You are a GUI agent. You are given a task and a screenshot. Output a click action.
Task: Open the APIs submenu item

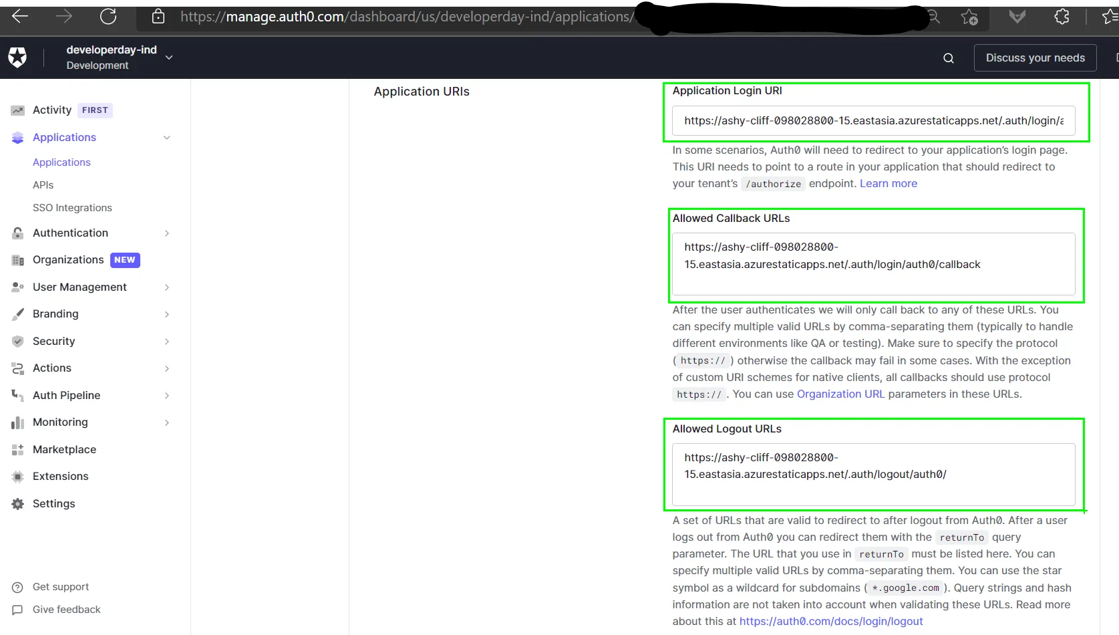[43, 185]
